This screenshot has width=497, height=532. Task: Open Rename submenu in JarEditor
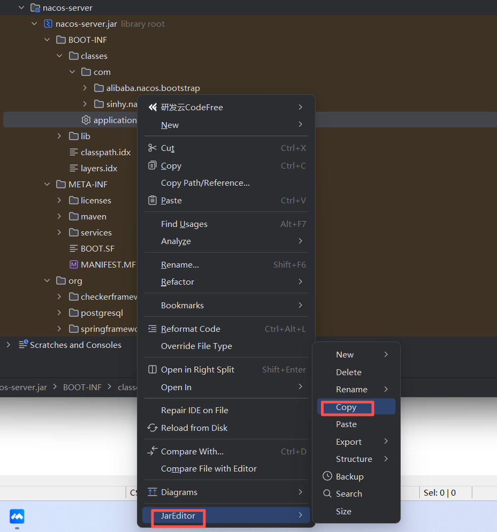356,389
